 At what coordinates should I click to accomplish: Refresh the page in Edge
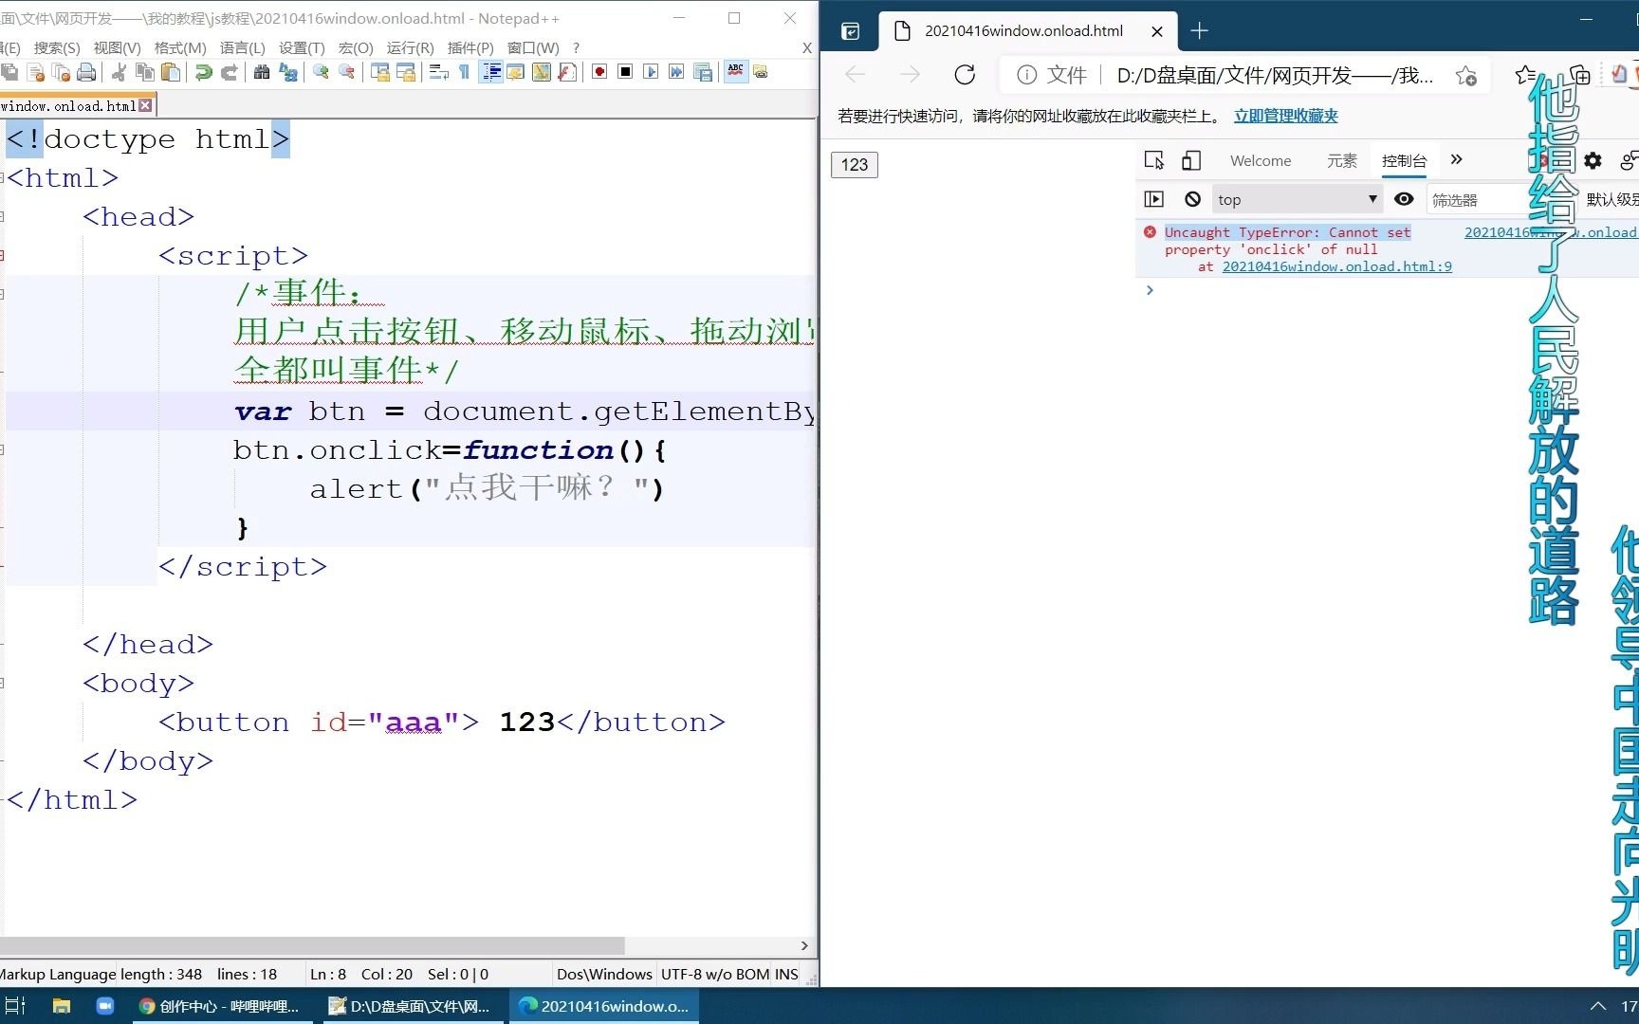[x=965, y=75]
